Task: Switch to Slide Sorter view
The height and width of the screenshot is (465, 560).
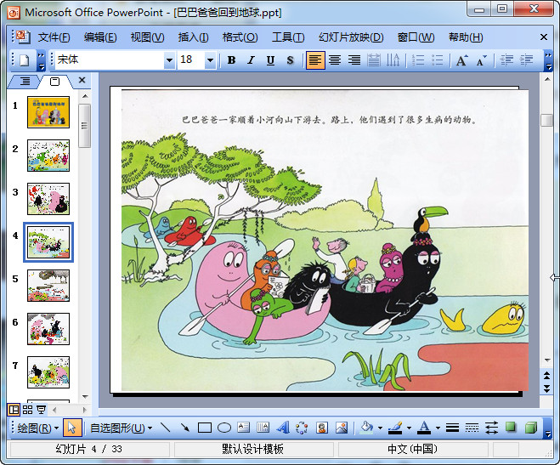Action: 27,409
